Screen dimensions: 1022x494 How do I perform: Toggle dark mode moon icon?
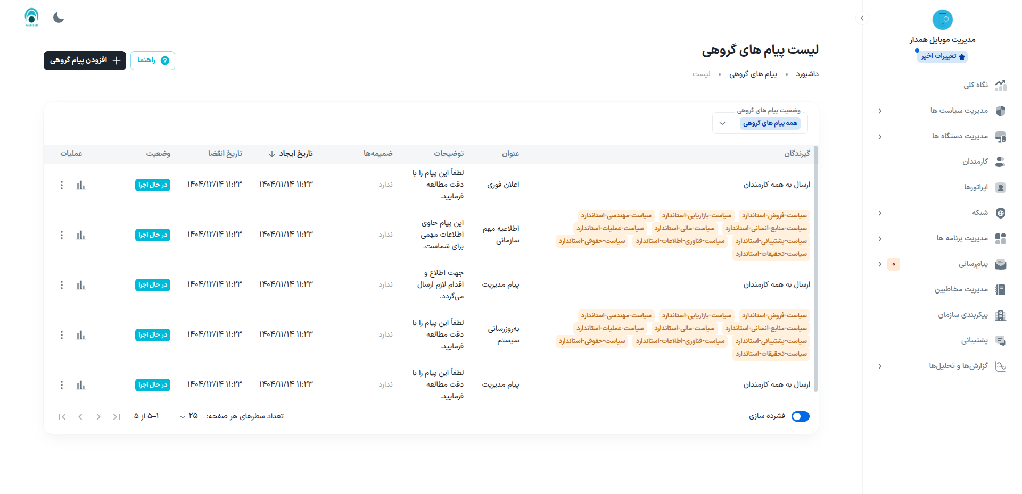(x=59, y=18)
